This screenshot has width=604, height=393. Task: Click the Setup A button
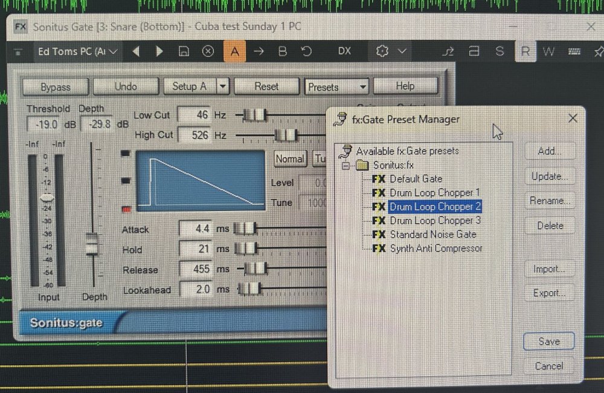coord(190,86)
